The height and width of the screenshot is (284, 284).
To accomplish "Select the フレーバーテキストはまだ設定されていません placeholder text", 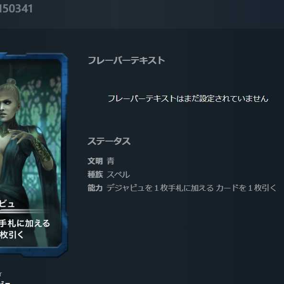I will (x=188, y=98).
